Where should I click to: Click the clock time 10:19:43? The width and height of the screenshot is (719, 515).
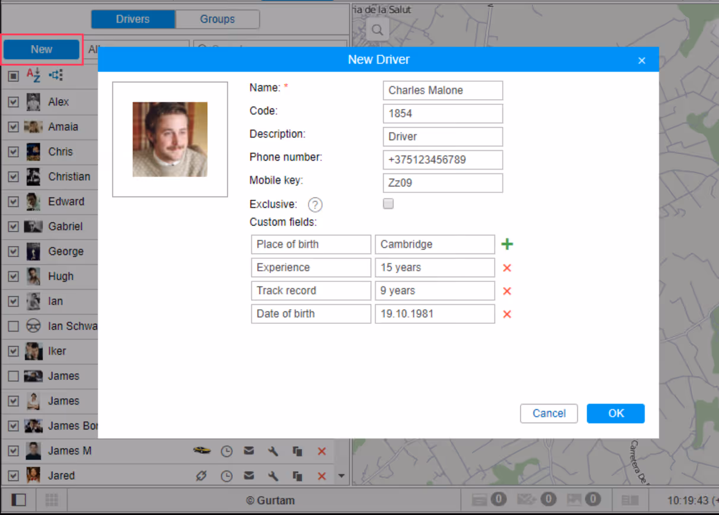[689, 501]
